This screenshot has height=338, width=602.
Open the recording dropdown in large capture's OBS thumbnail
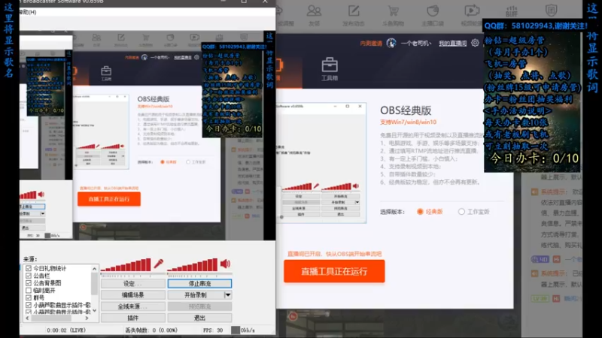(x=357, y=202)
